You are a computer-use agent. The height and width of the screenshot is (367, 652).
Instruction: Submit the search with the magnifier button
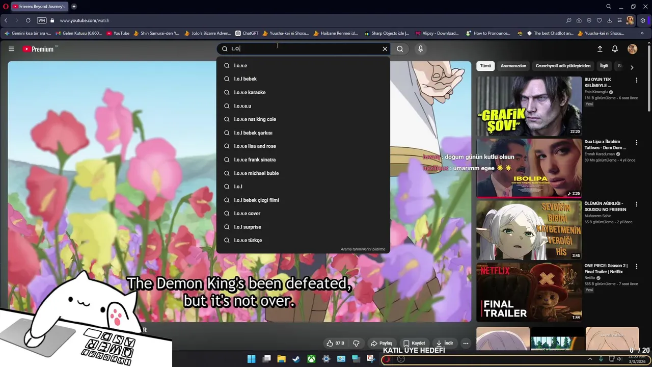400,49
